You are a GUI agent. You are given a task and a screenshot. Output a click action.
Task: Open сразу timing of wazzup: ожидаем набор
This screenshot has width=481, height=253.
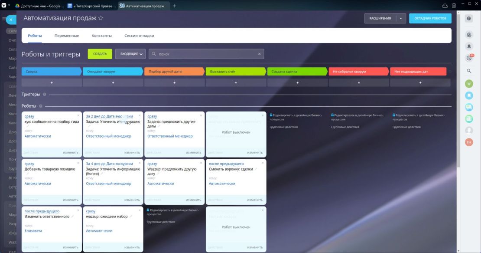pos(91,211)
